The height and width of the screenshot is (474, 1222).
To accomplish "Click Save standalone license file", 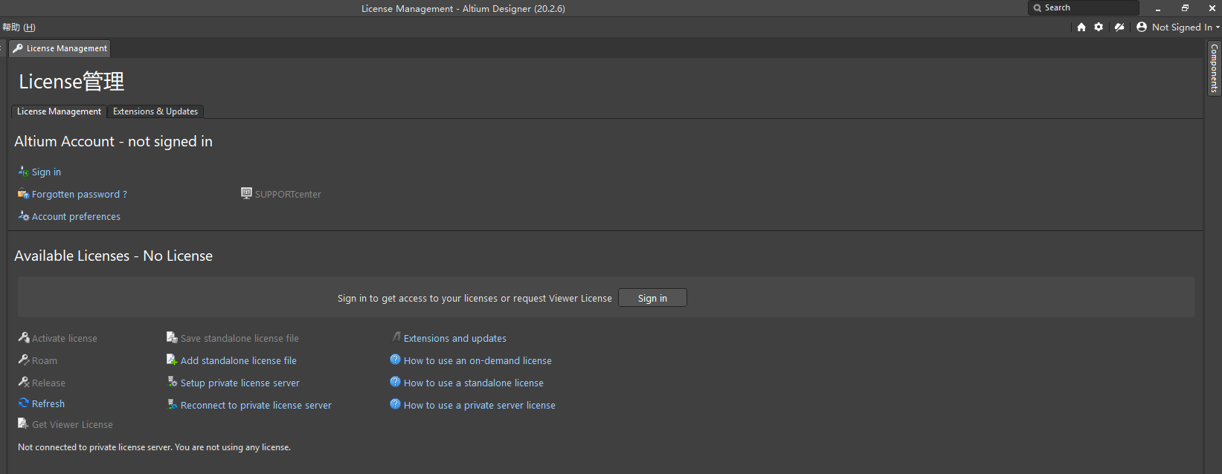I will click(x=239, y=338).
